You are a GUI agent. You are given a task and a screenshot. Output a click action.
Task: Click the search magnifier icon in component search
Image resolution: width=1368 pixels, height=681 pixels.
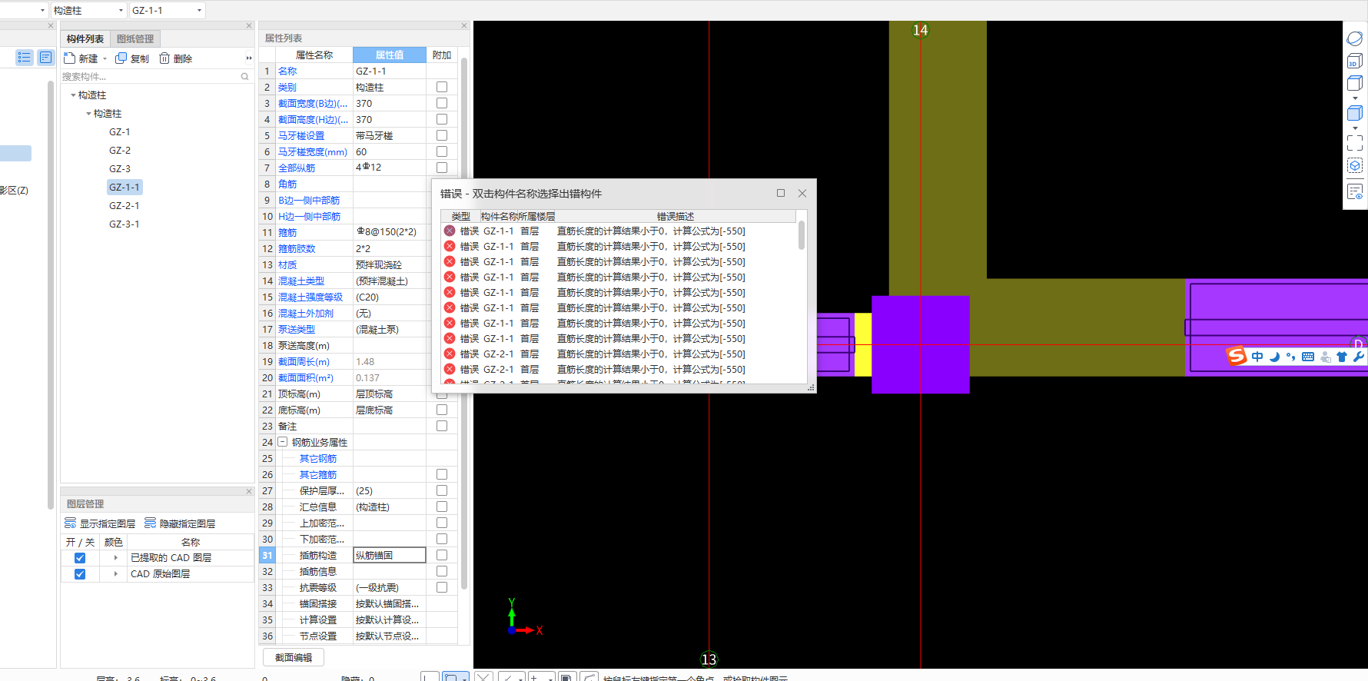click(x=244, y=77)
